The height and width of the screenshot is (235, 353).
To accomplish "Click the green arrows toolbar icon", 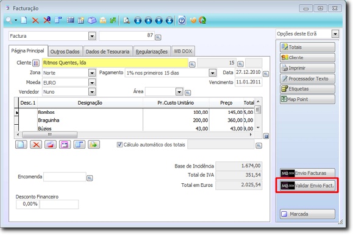I will 113,21.
